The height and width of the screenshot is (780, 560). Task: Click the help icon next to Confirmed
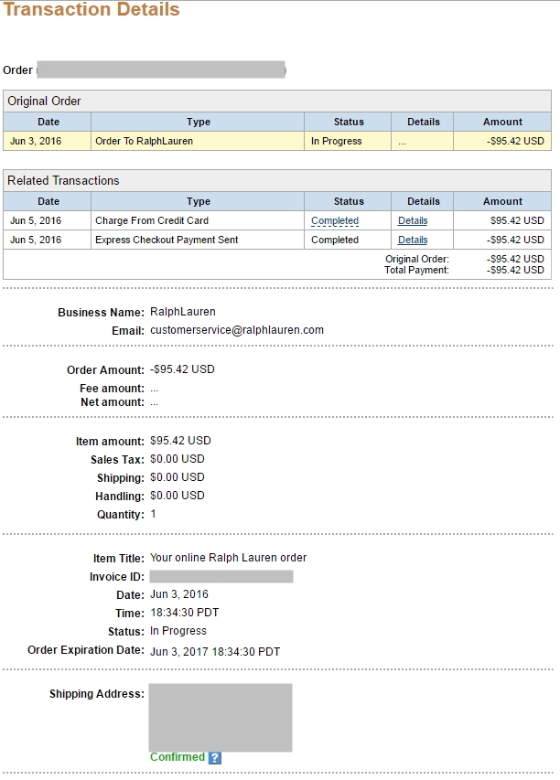click(215, 757)
